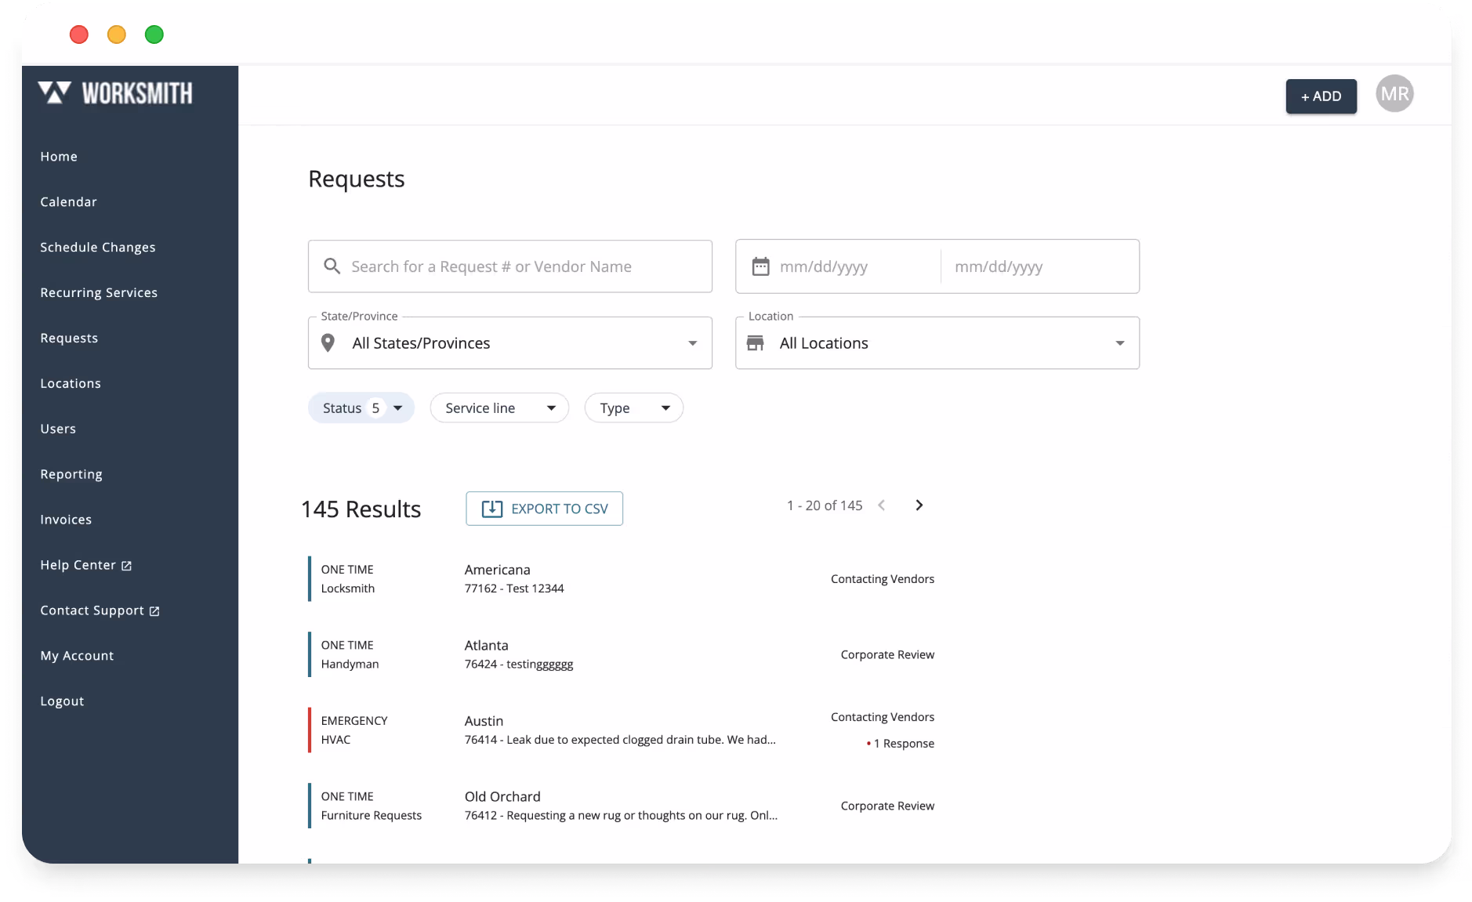Click 'Contacting Vendors' status on Americana row
Screen dimensions: 1472x902
pos(883,579)
